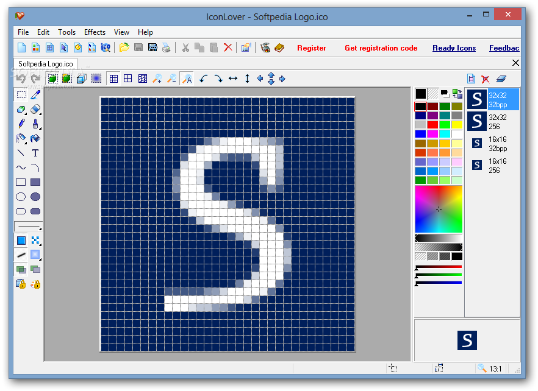This screenshot has width=538, height=391.
Task: Click the zoom out magnifier
Action: click(x=171, y=79)
